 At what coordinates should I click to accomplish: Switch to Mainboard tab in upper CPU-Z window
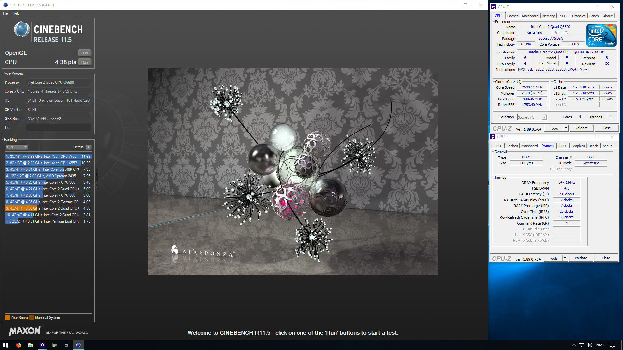click(530, 16)
